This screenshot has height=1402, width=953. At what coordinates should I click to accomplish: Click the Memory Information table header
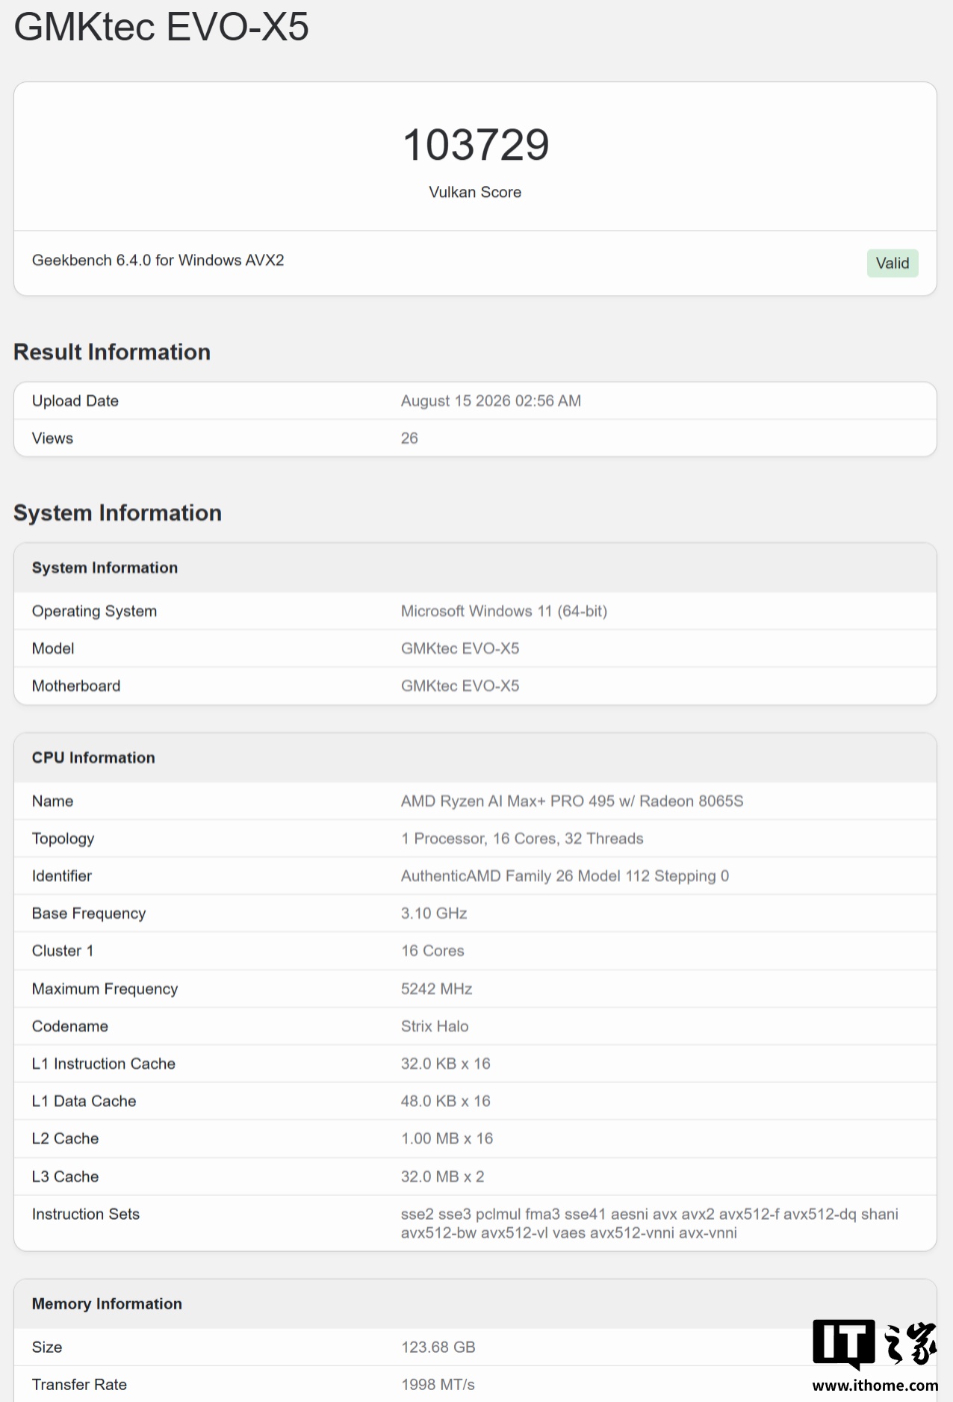pos(475,1303)
